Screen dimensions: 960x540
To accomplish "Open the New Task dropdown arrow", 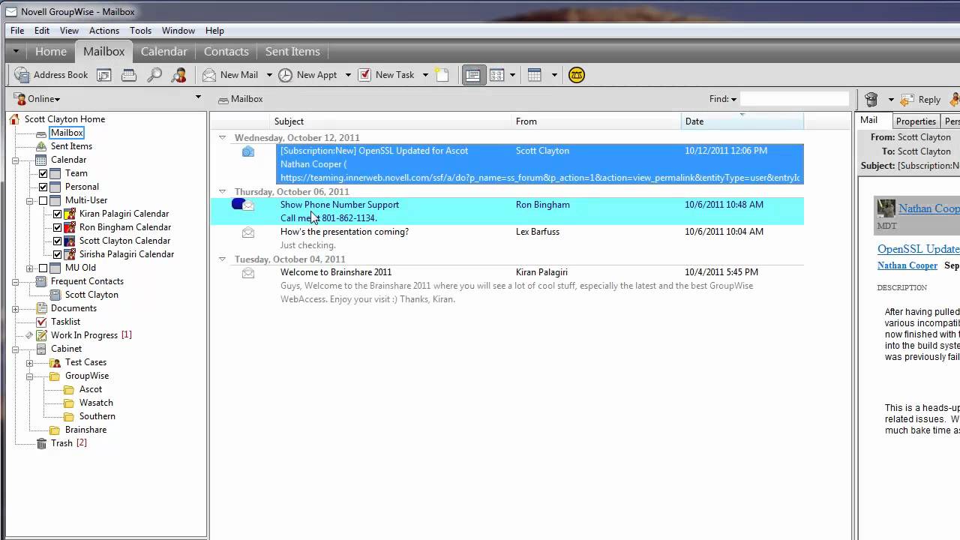I will [425, 75].
